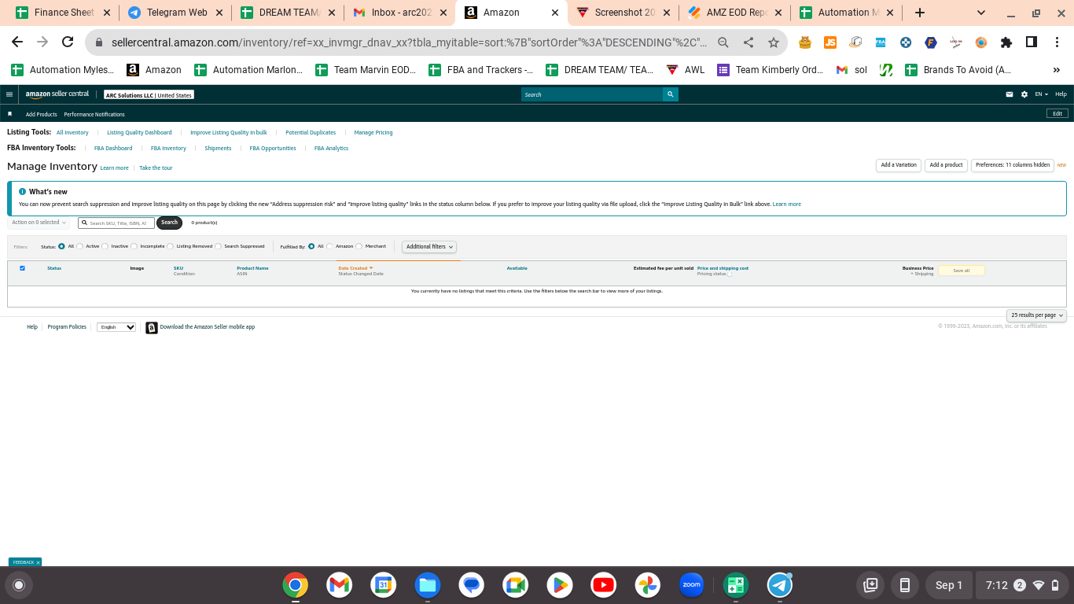Open Google Calendar from the shelf
1074x604 pixels.
click(383, 585)
